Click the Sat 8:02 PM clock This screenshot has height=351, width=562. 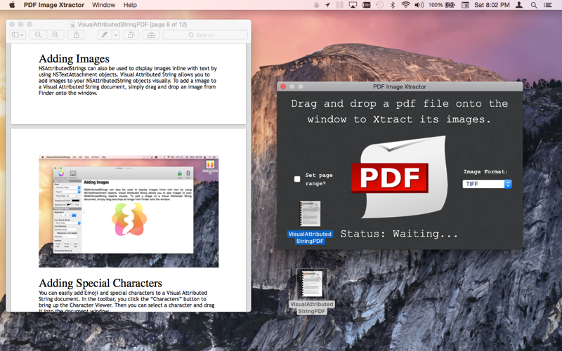tap(492, 5)
